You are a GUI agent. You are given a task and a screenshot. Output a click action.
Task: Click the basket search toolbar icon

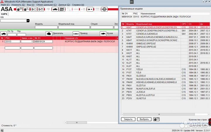tap(26, 9)
